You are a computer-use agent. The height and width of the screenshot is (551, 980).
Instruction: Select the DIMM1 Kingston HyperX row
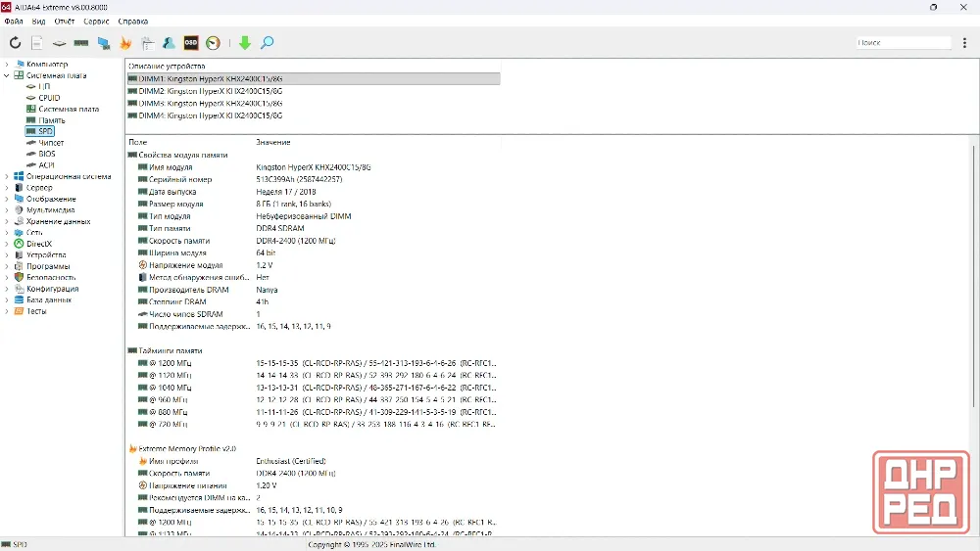point(314,78)
